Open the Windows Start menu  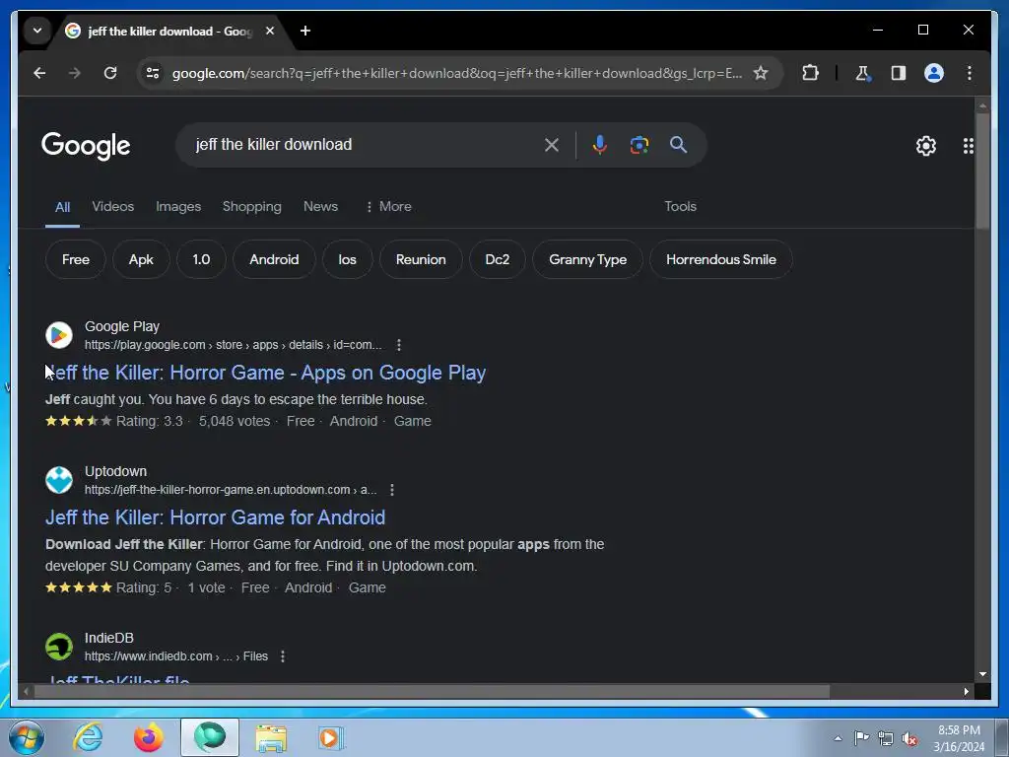27,737
